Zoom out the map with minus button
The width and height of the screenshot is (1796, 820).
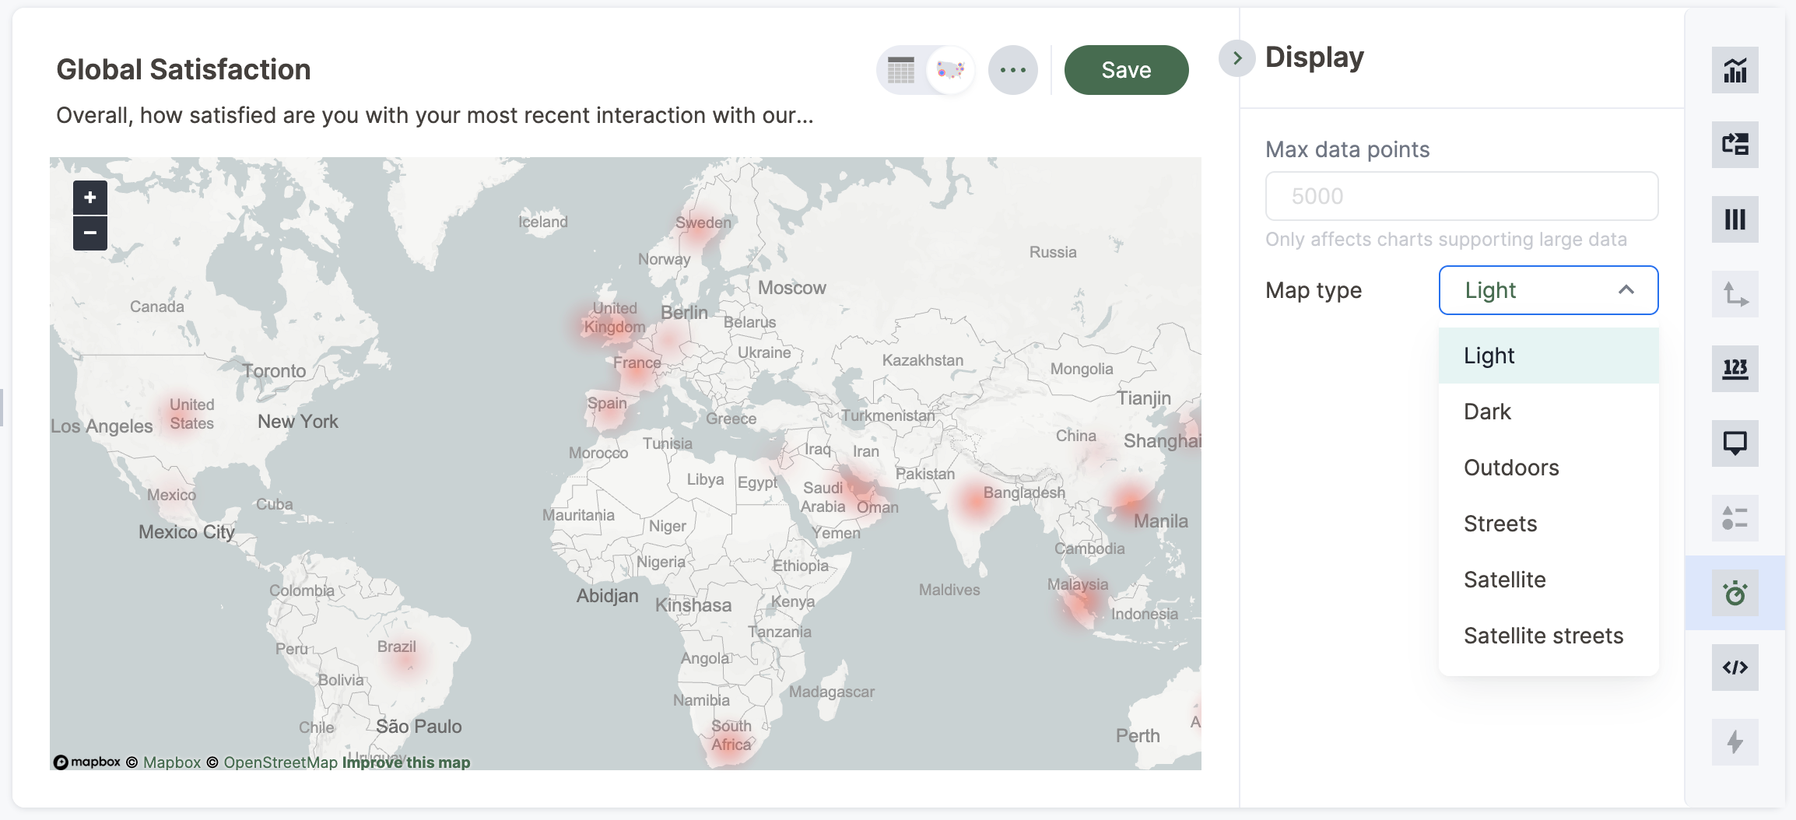click(90, 233)
